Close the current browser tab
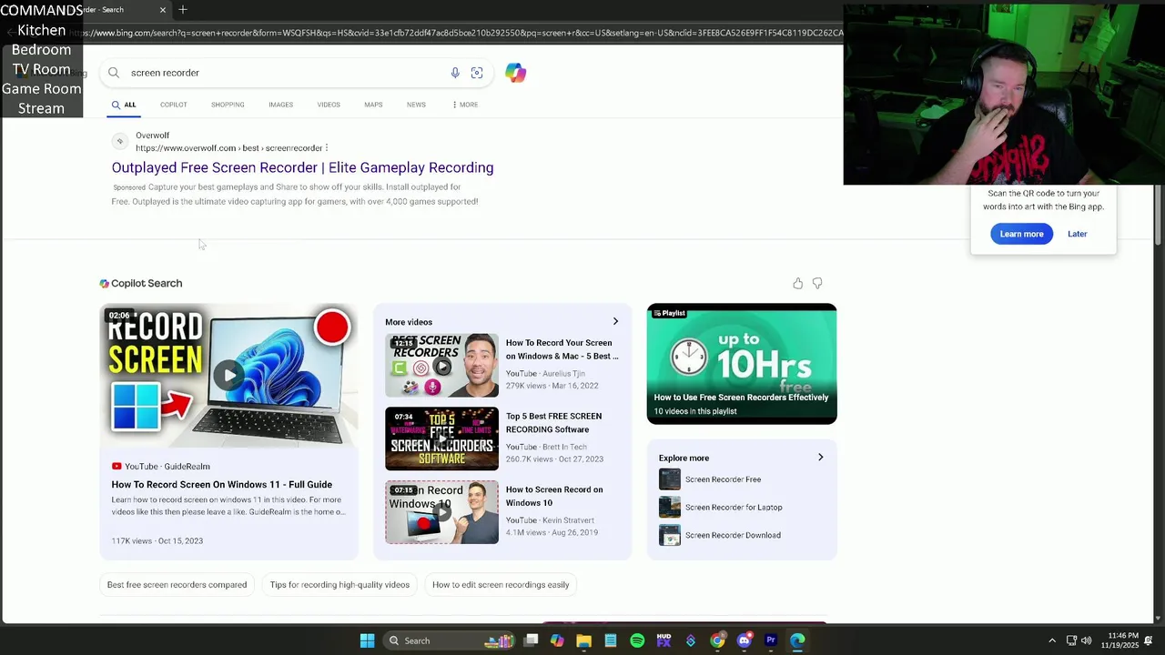This screenshot has height=655, width=1165. click(x=163, y=10)
